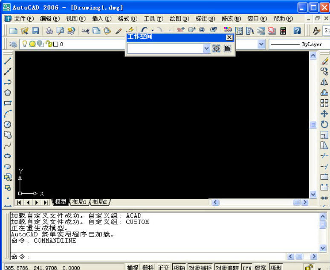The image size is (330, 270).
Task: Plot the drawing with printer icon
Action: click(x=49, y=31)
